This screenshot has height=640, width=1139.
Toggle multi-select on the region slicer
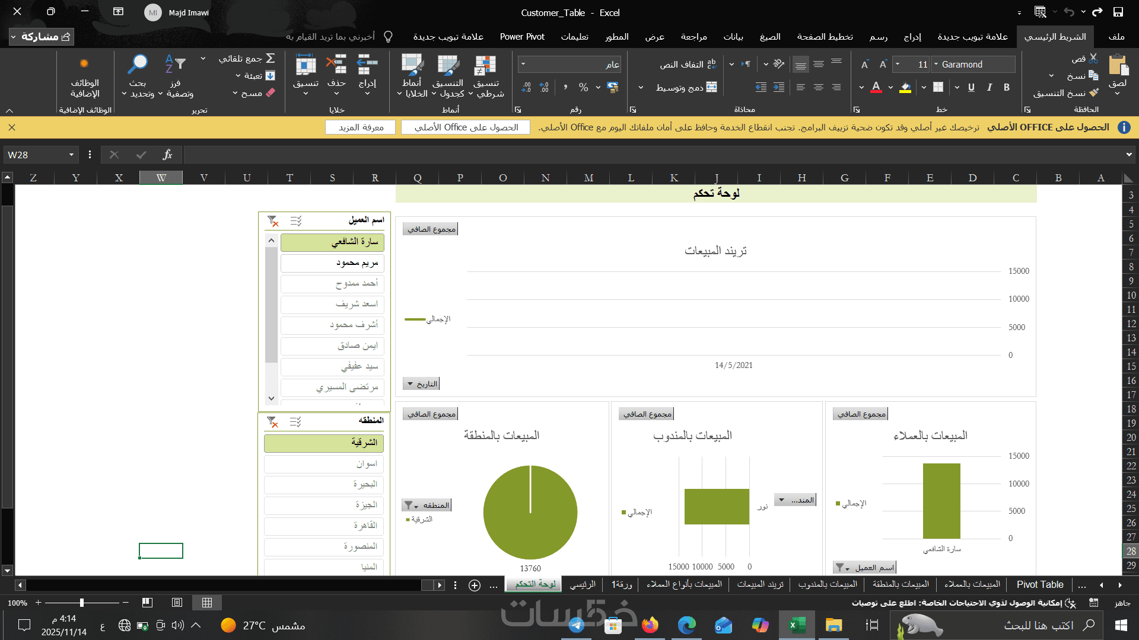[295, 422]
